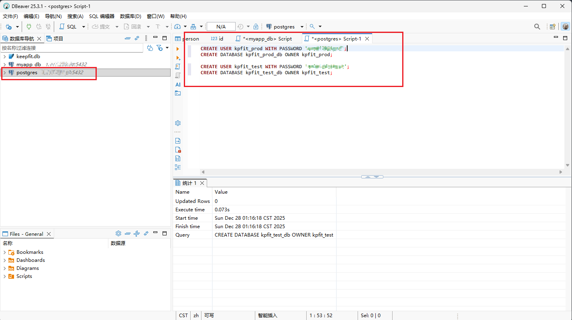Screen dimensions: 572x320
Task: Open the SQL 编辑器 menu
Action: pyautogui.click(x=102, y=16)
